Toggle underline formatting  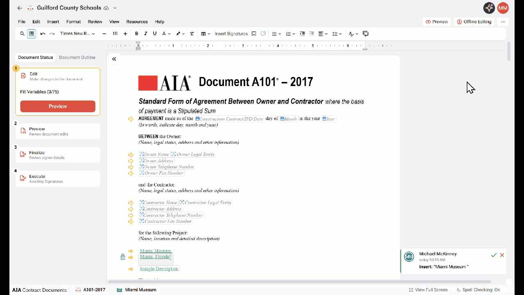coord(155,34)
